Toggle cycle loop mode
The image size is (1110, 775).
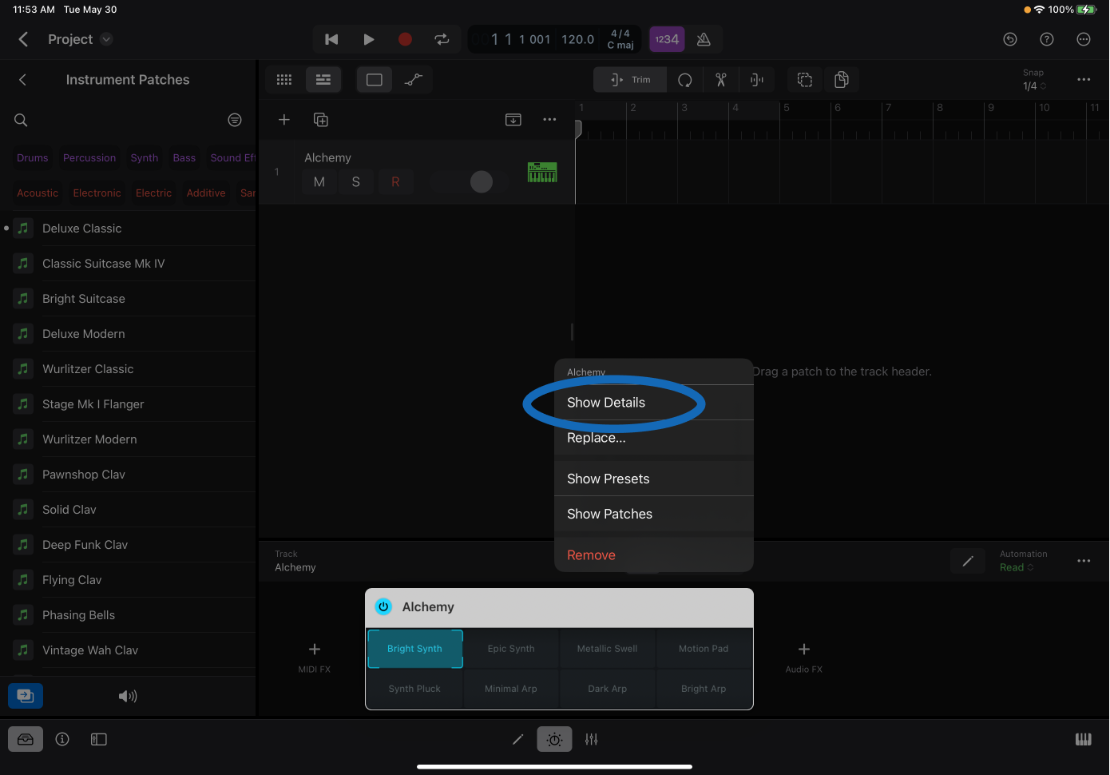pyautogui.click(x=442, y=39)
